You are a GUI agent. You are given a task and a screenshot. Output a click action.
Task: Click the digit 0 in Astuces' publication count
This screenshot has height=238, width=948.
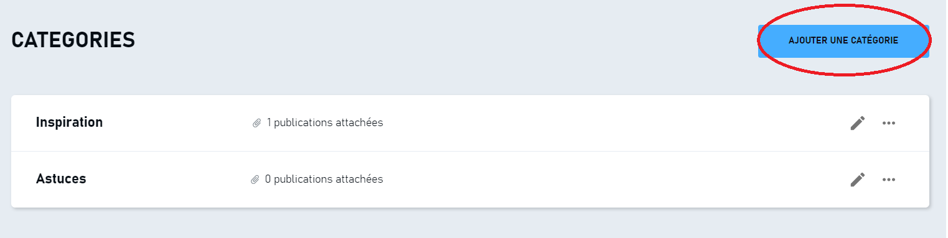[268, 179]
